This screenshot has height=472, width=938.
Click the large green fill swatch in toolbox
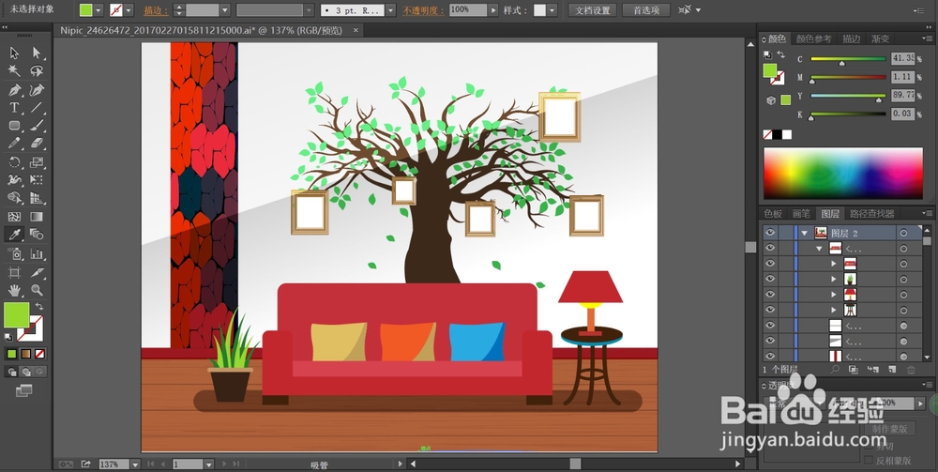pos(16,314)
